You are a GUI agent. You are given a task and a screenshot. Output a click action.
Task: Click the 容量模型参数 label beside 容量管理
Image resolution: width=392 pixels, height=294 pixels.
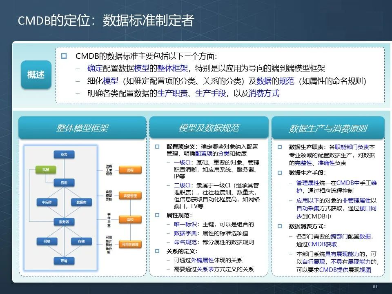pyautogui.click(x=109, y=196)
